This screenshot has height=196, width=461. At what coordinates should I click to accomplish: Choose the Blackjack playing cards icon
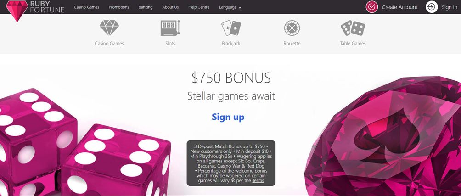(231, 28)
